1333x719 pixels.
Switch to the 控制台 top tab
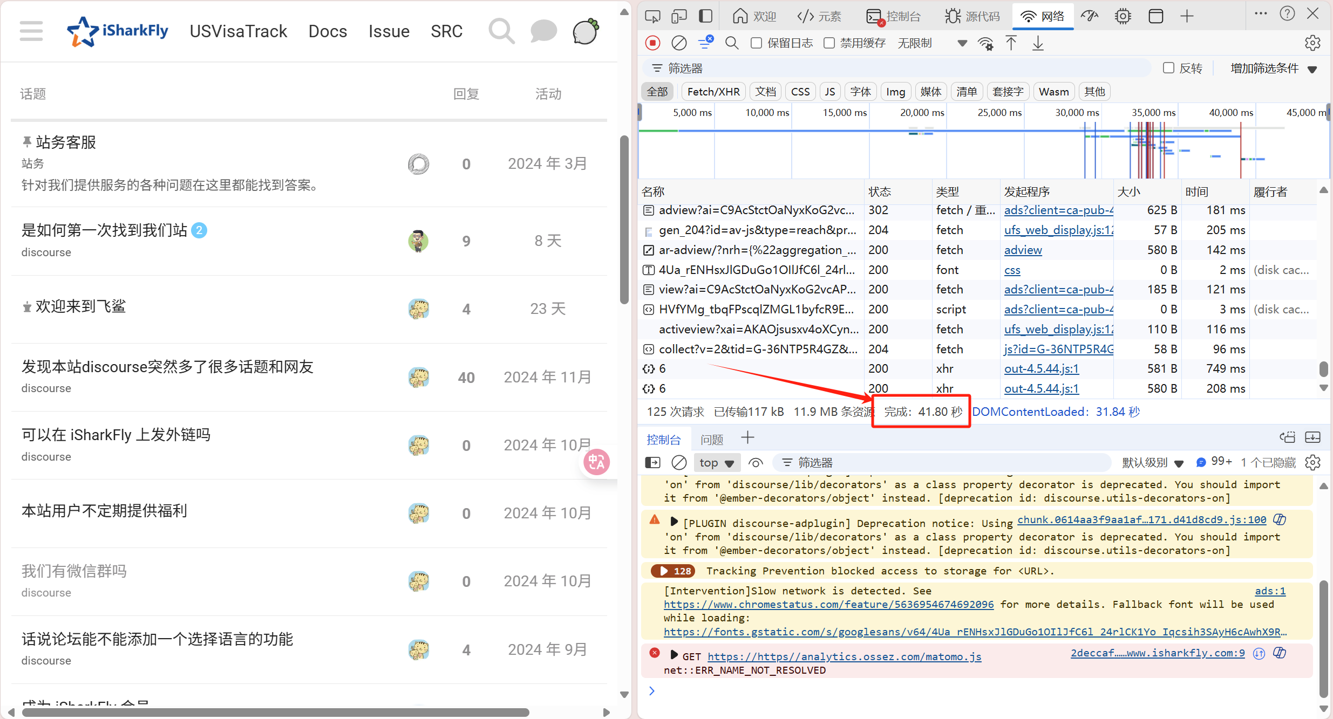point(894,16)
